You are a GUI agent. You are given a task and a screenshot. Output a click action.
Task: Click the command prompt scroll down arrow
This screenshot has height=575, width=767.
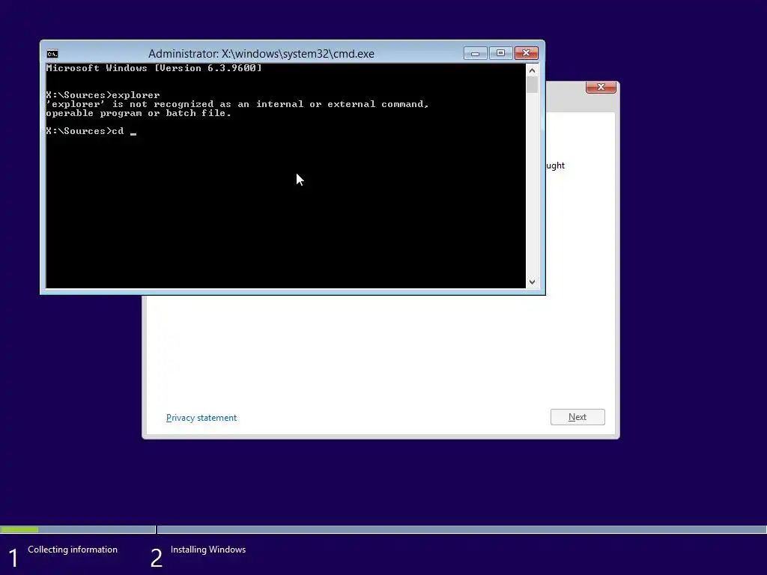tap(533, 282)
